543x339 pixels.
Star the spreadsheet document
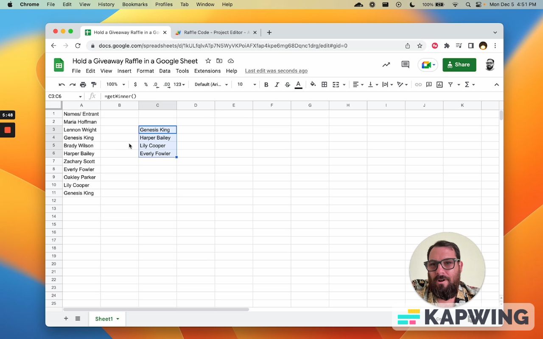tap(208, 61)
